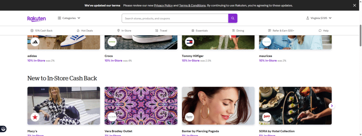Click Tommy Hilfiger 10% In-Store offer text

[191, 61]
